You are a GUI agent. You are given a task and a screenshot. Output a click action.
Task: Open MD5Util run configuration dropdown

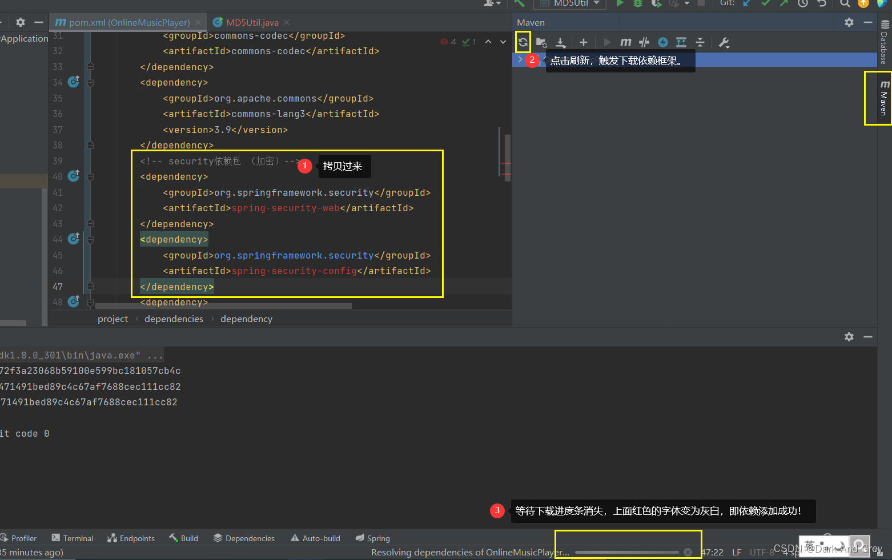(x=569, y=3)
